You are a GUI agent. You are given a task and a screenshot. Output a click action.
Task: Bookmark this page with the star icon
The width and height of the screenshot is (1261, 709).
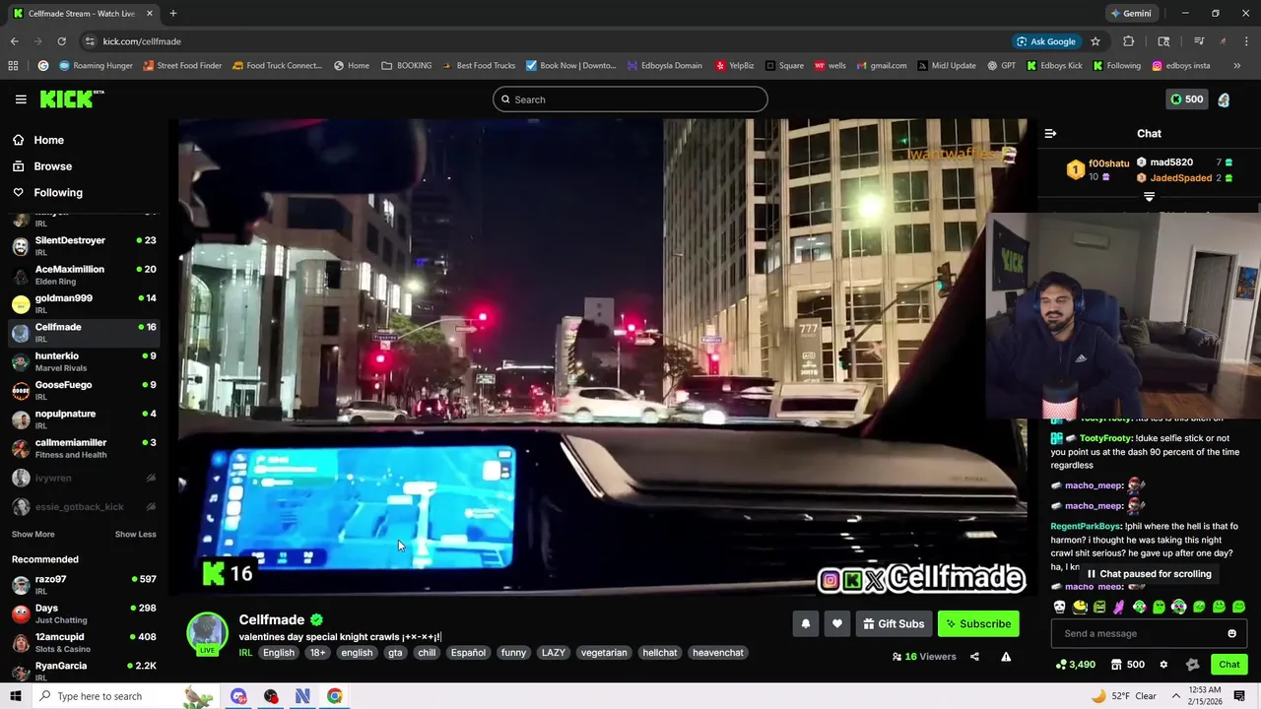[1095, 41]
